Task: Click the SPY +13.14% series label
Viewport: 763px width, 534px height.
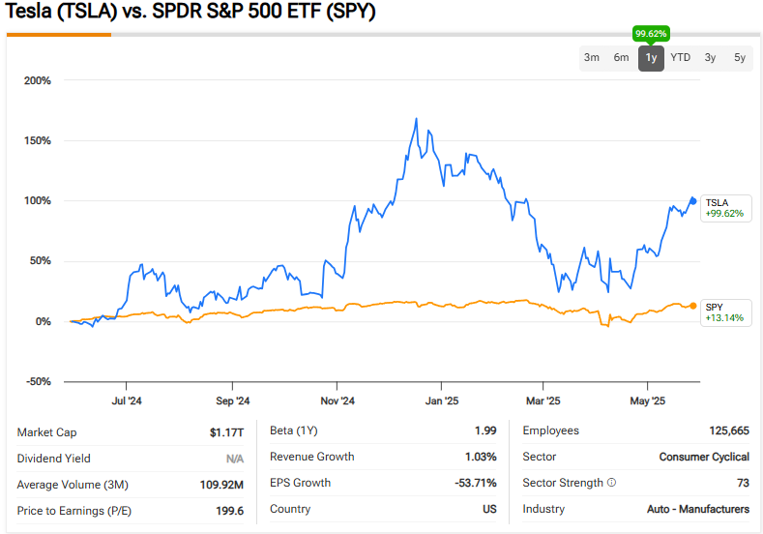Action: point(725,312)
